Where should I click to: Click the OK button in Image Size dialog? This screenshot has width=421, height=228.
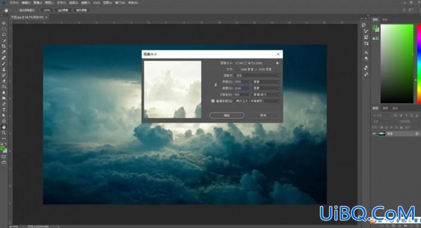pos(226,115)
